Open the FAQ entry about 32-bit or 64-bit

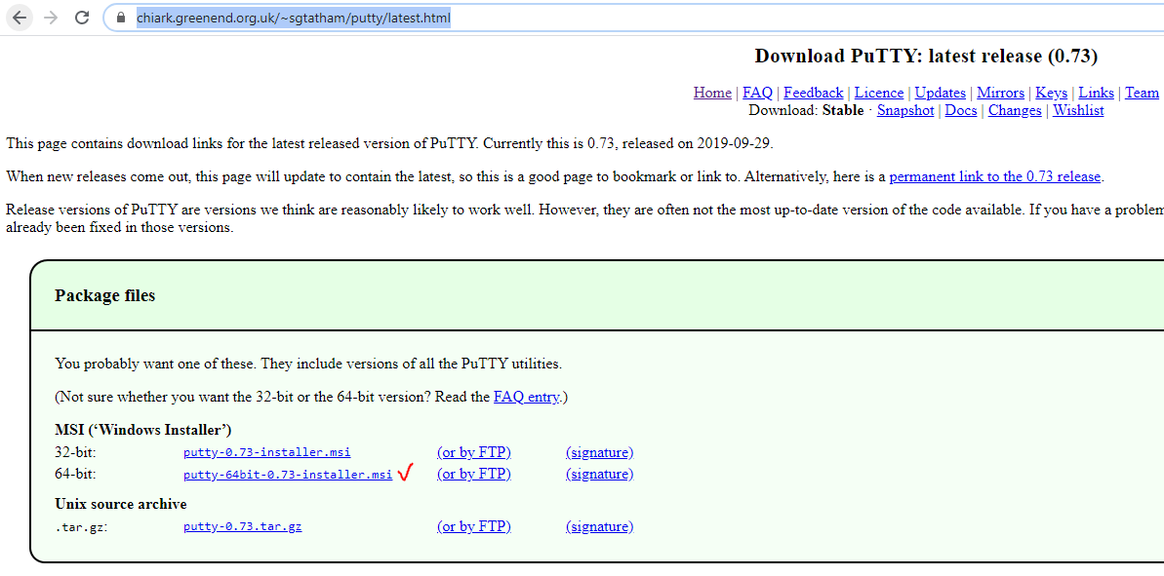click(x=526, y=397)
